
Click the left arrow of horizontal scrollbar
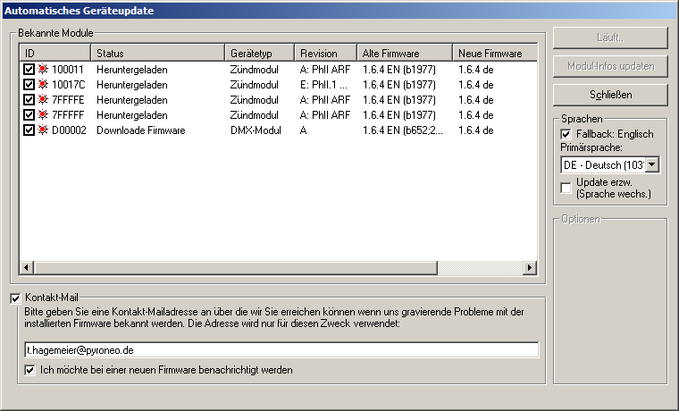pyautogui.click(x=27, y=268)
